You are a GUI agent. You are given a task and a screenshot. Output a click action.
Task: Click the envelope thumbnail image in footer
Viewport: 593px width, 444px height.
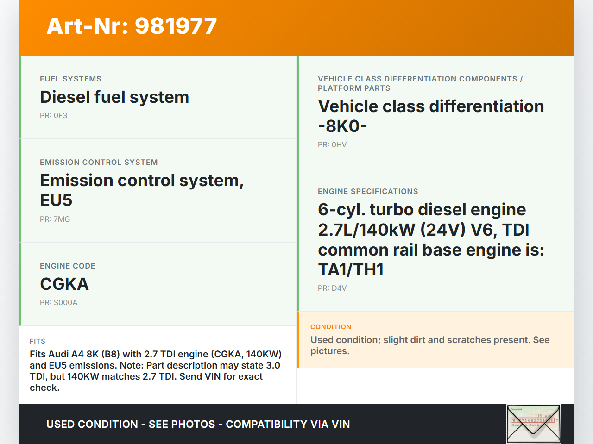pyautogui.click(x=533, y=424)
